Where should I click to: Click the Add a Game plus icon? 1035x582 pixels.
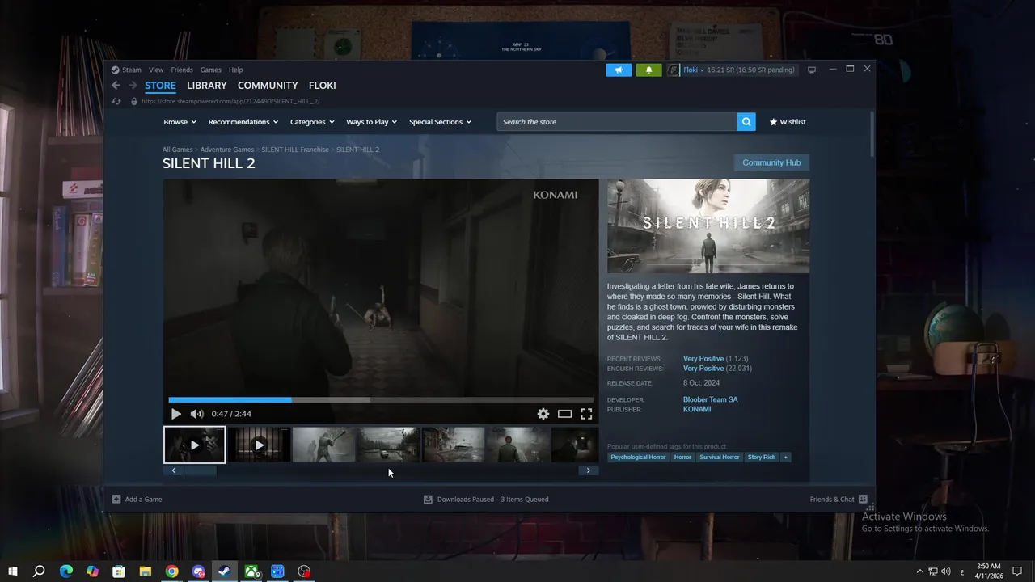pyautogui.click(x=116, y=499)
